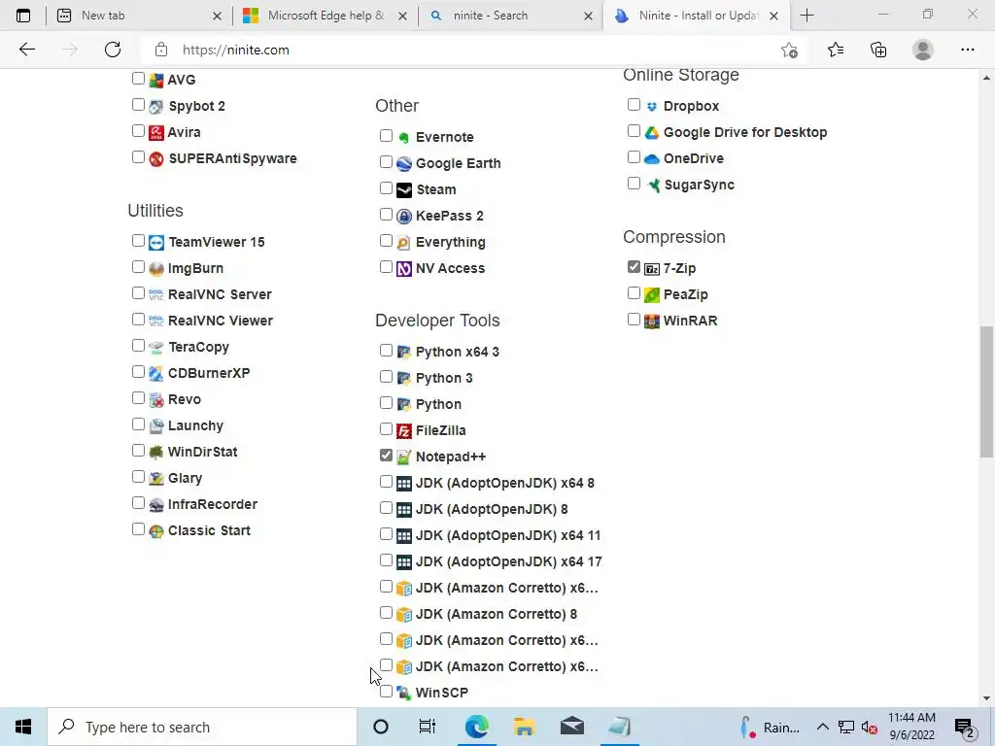The image size is (995, 746).
Task: Open Task View on the taskbar
Action: click(x=428, y=727)
